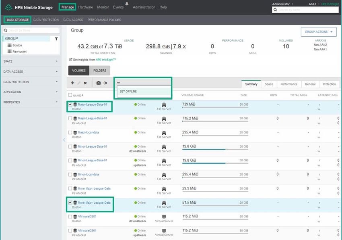Click the sidebar search by name field
Image resolution: width=342 pixels, height=240 pixels.
pos(31,30)
